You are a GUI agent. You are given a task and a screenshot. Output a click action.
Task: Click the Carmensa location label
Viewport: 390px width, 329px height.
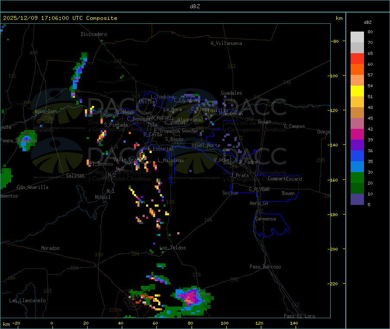click(265, 219)
